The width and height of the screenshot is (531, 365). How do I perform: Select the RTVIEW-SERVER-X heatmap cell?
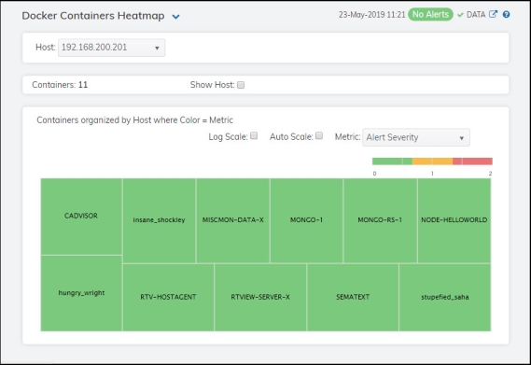(260, 297)
